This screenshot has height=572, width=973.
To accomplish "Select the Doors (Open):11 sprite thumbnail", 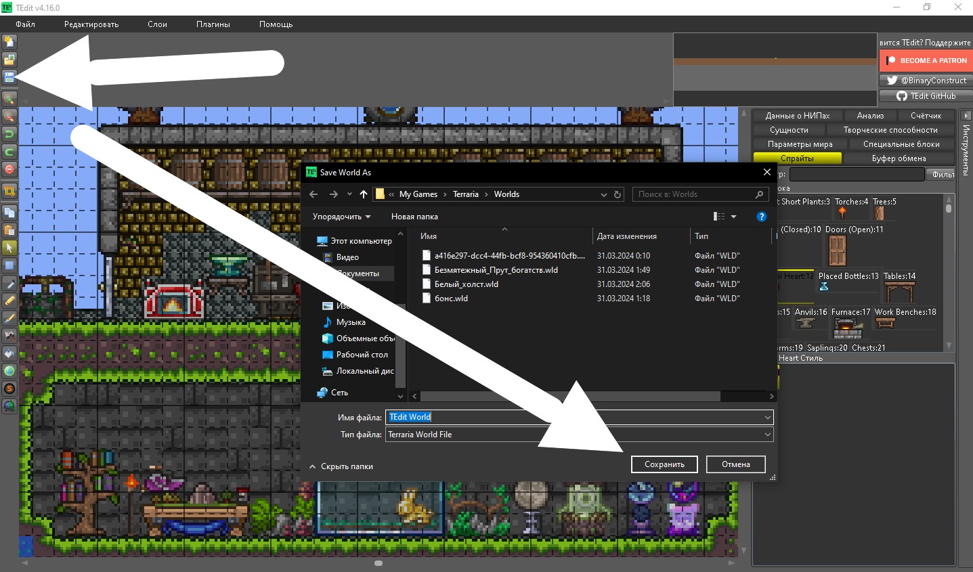I will [x=838, y=250].
